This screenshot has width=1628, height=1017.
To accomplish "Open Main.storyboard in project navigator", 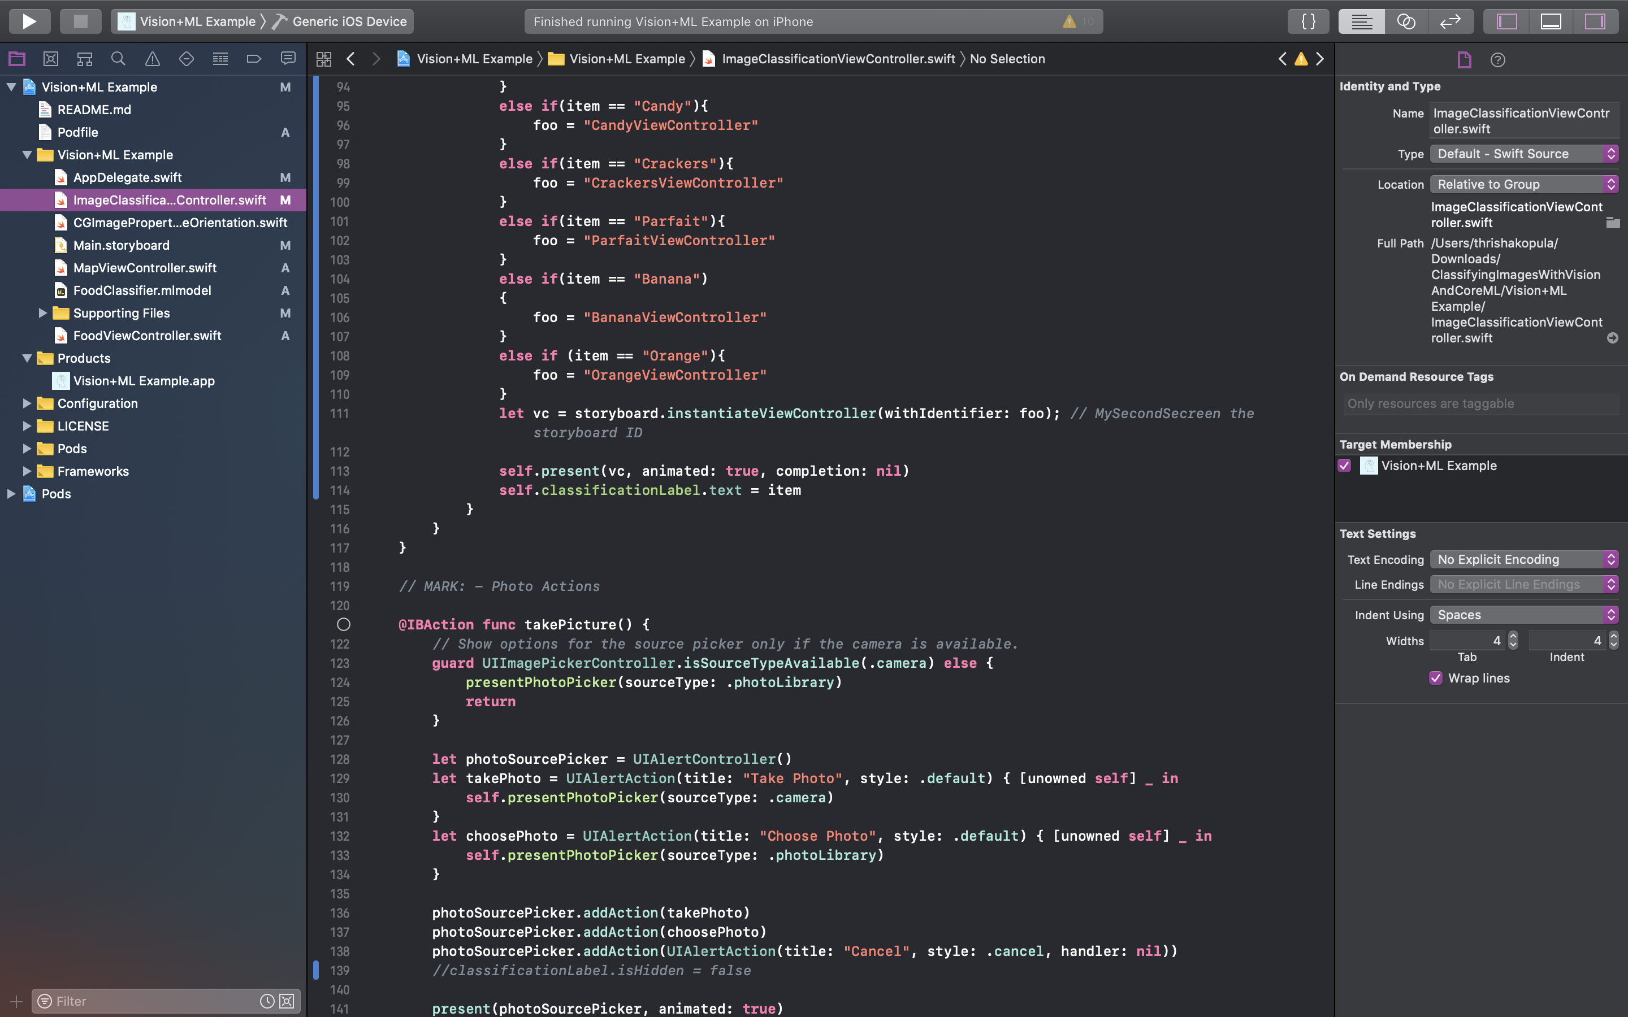I will (x=121, y=245).
